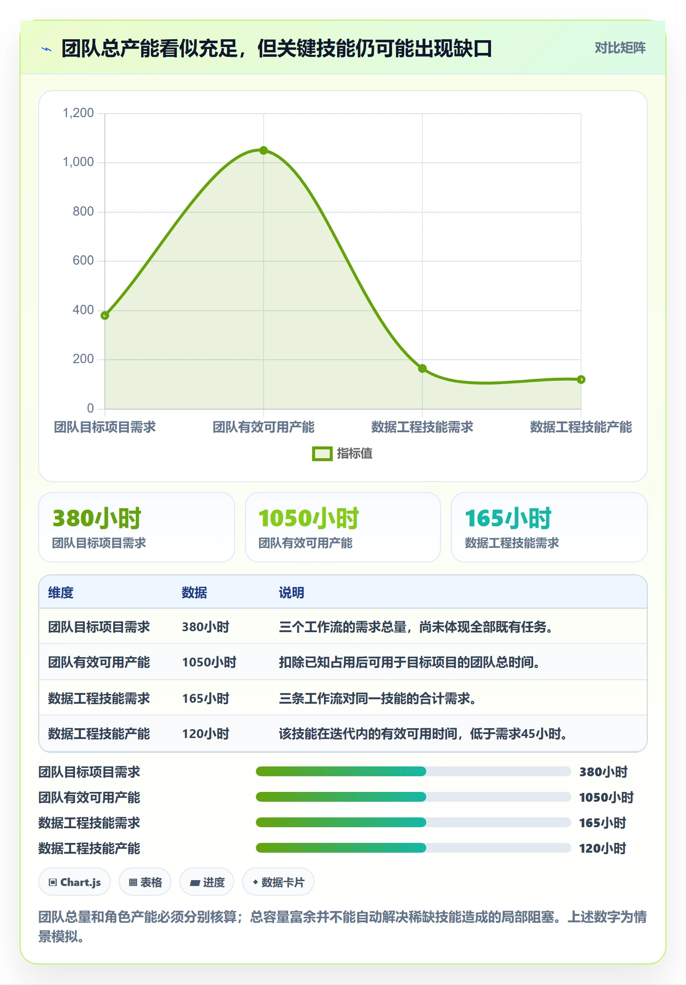
Task: Click the 团队有效可用产能 x-axis label on chart
Action: click(264, 427)
